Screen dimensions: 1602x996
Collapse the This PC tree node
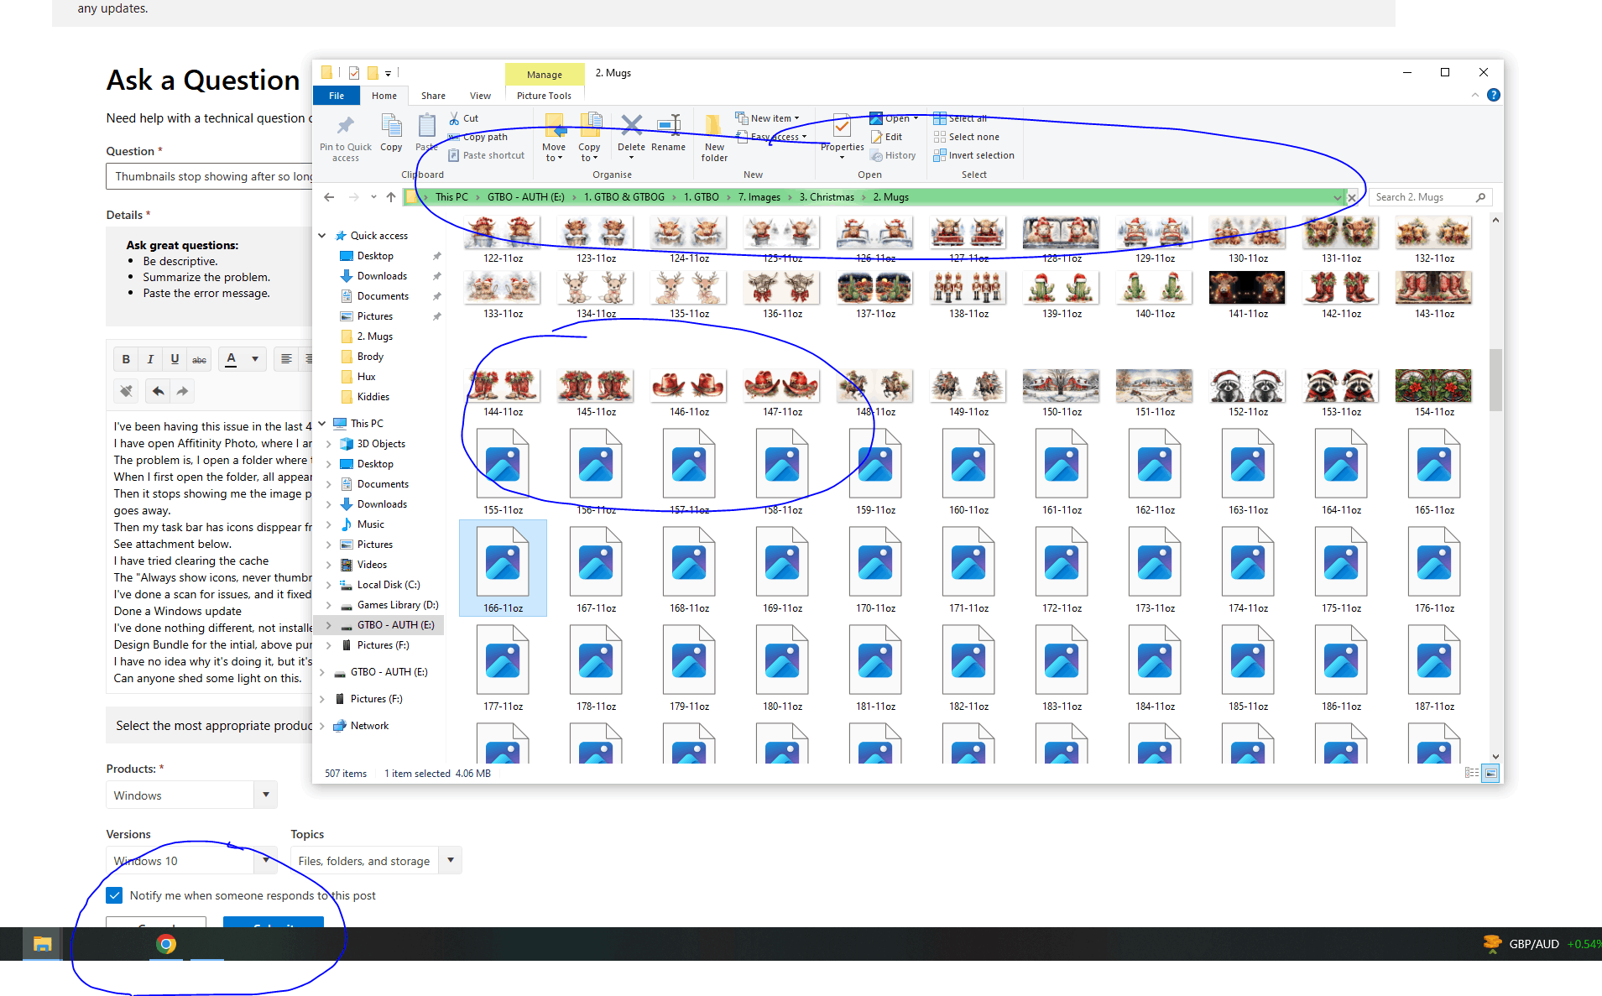pos(322,424)
